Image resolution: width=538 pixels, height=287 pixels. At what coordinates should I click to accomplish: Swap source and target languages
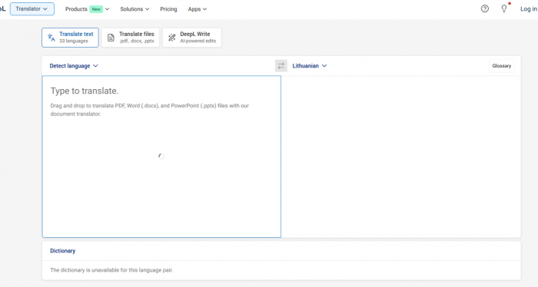pos(281,66)
